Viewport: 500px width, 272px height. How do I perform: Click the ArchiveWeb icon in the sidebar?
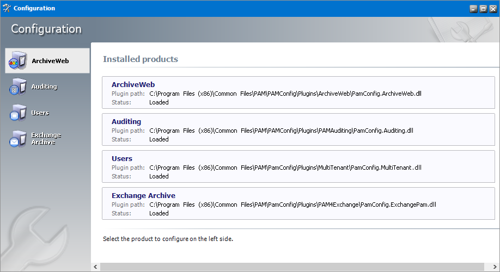pyautogui.click(x=17, y=61)
